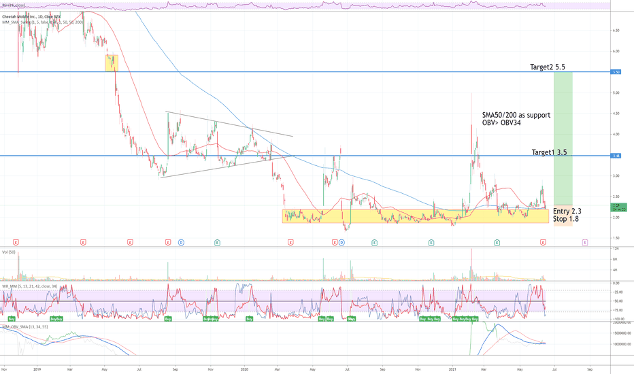Open the blue dividend D marker from August 2019

181,243
